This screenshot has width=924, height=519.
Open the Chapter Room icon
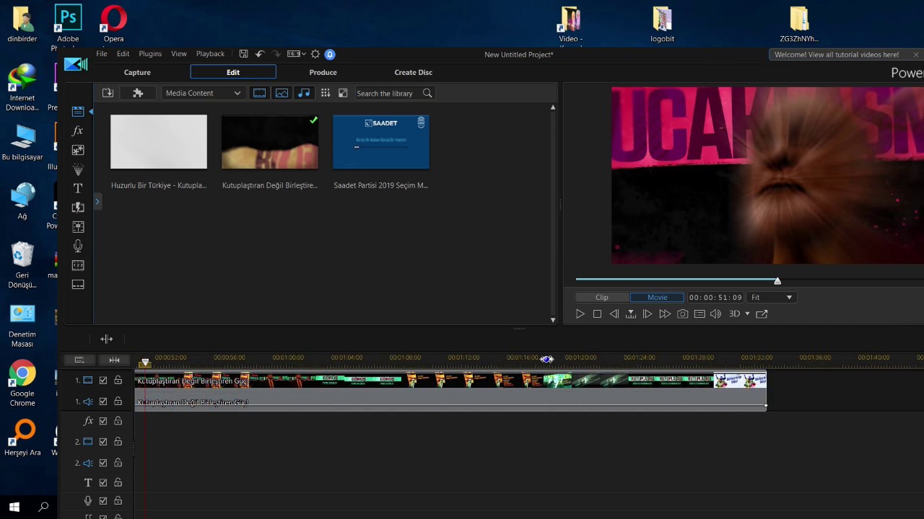78,265
